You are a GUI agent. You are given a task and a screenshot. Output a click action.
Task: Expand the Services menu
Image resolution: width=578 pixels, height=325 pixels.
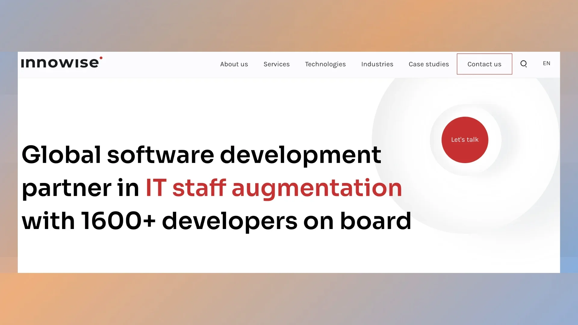tap(276, 64)
